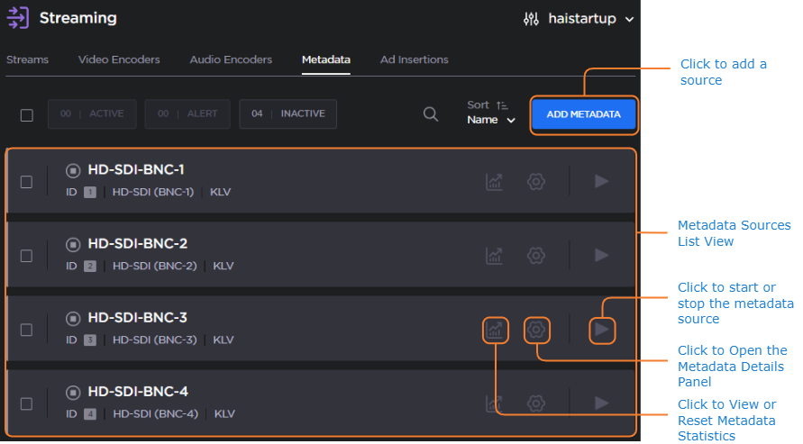Expand the Sort Name dropdown

click(491, 120)
